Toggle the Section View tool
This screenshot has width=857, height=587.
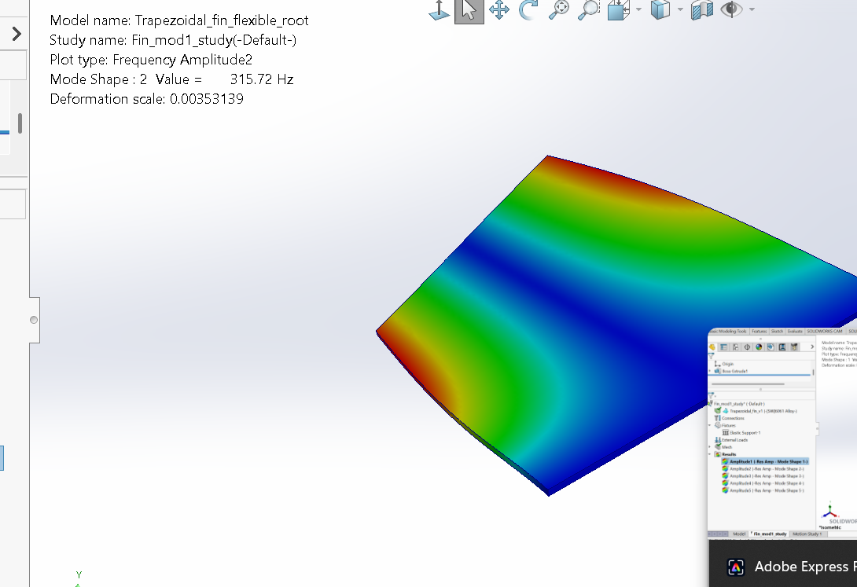pos(702,10)
